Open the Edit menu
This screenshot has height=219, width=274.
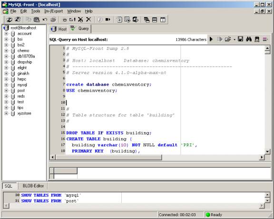(x=23, y=11)
